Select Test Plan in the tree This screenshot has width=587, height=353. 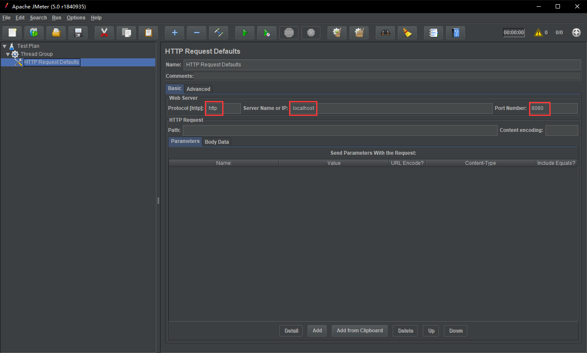pos(28,46)
